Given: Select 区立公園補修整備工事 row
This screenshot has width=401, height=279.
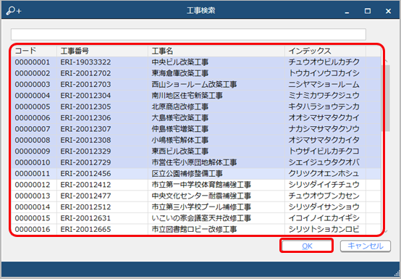Looking at the screenshot, I should 196,173.
